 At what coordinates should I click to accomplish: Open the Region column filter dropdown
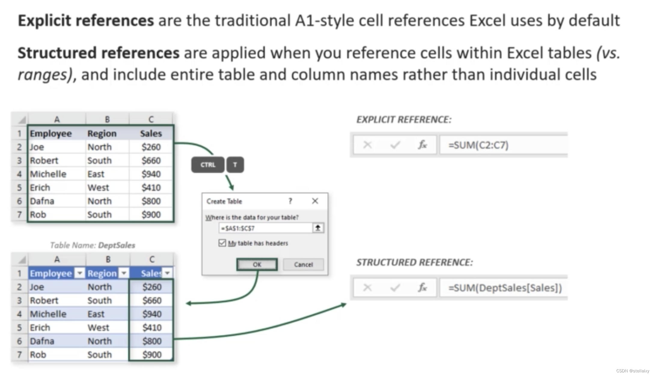pyautogui.click(x=124, y=273)
